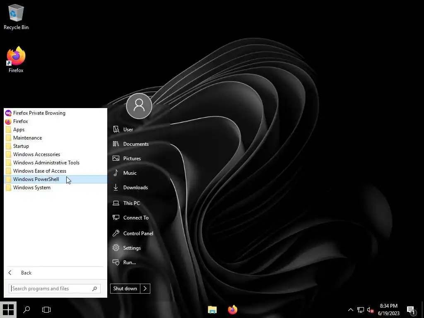Image resolution: width=424 pixels, height=318 pixels.
Task: Focus the Search programs and files box
Action: click(x=54, y=289)
